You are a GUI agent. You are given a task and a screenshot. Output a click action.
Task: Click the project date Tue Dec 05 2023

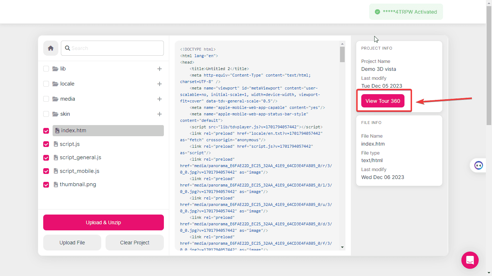pos(382,86)
